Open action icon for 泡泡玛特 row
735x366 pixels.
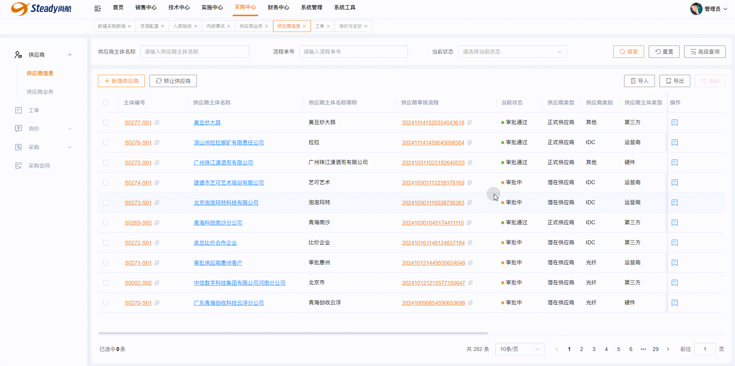point(675,203)
